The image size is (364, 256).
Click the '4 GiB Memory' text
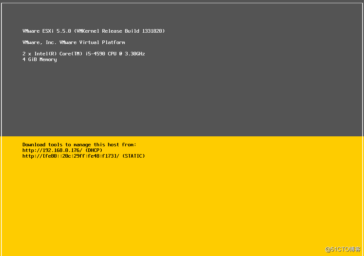(x=39, y=60)
